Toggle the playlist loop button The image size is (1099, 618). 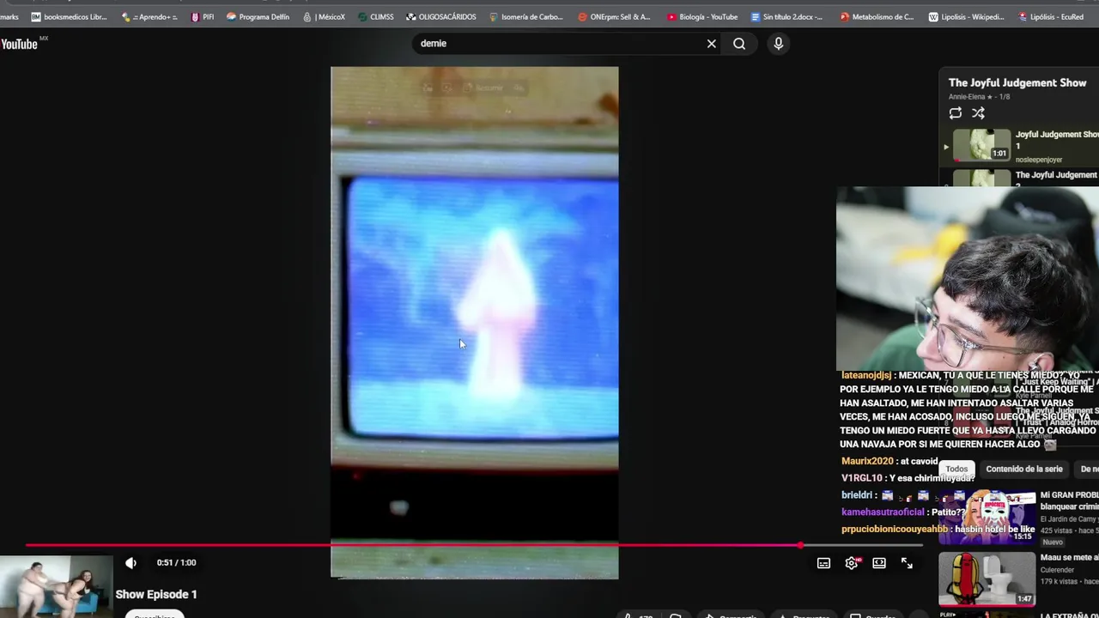click(956, 113)
